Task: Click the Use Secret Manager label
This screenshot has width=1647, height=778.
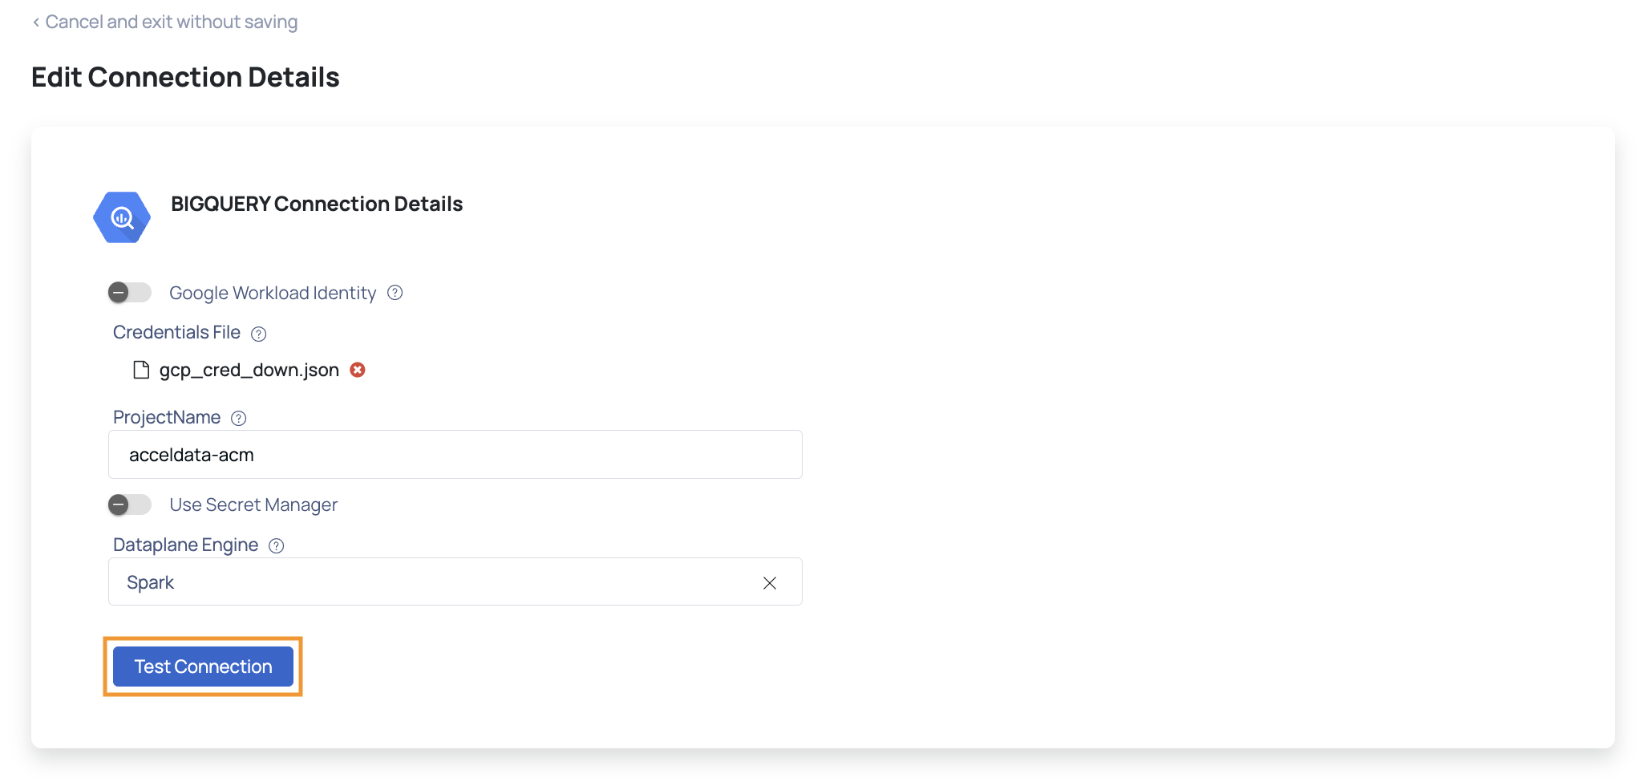Action: (x=253, y=504)
